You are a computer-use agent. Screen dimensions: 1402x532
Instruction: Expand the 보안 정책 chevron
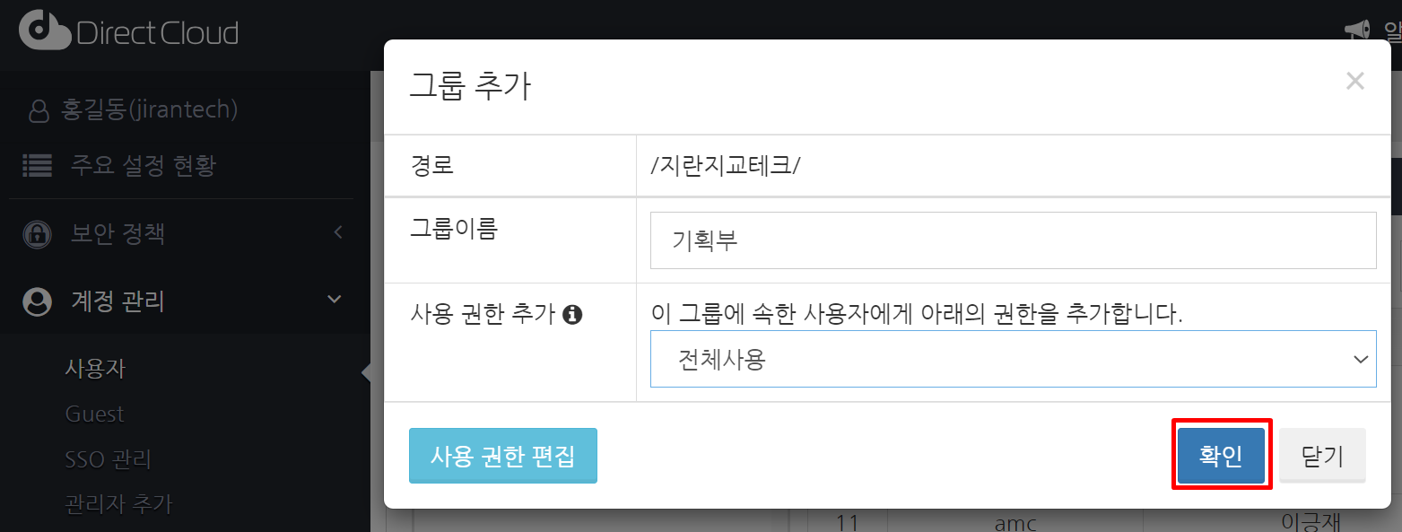338,233
